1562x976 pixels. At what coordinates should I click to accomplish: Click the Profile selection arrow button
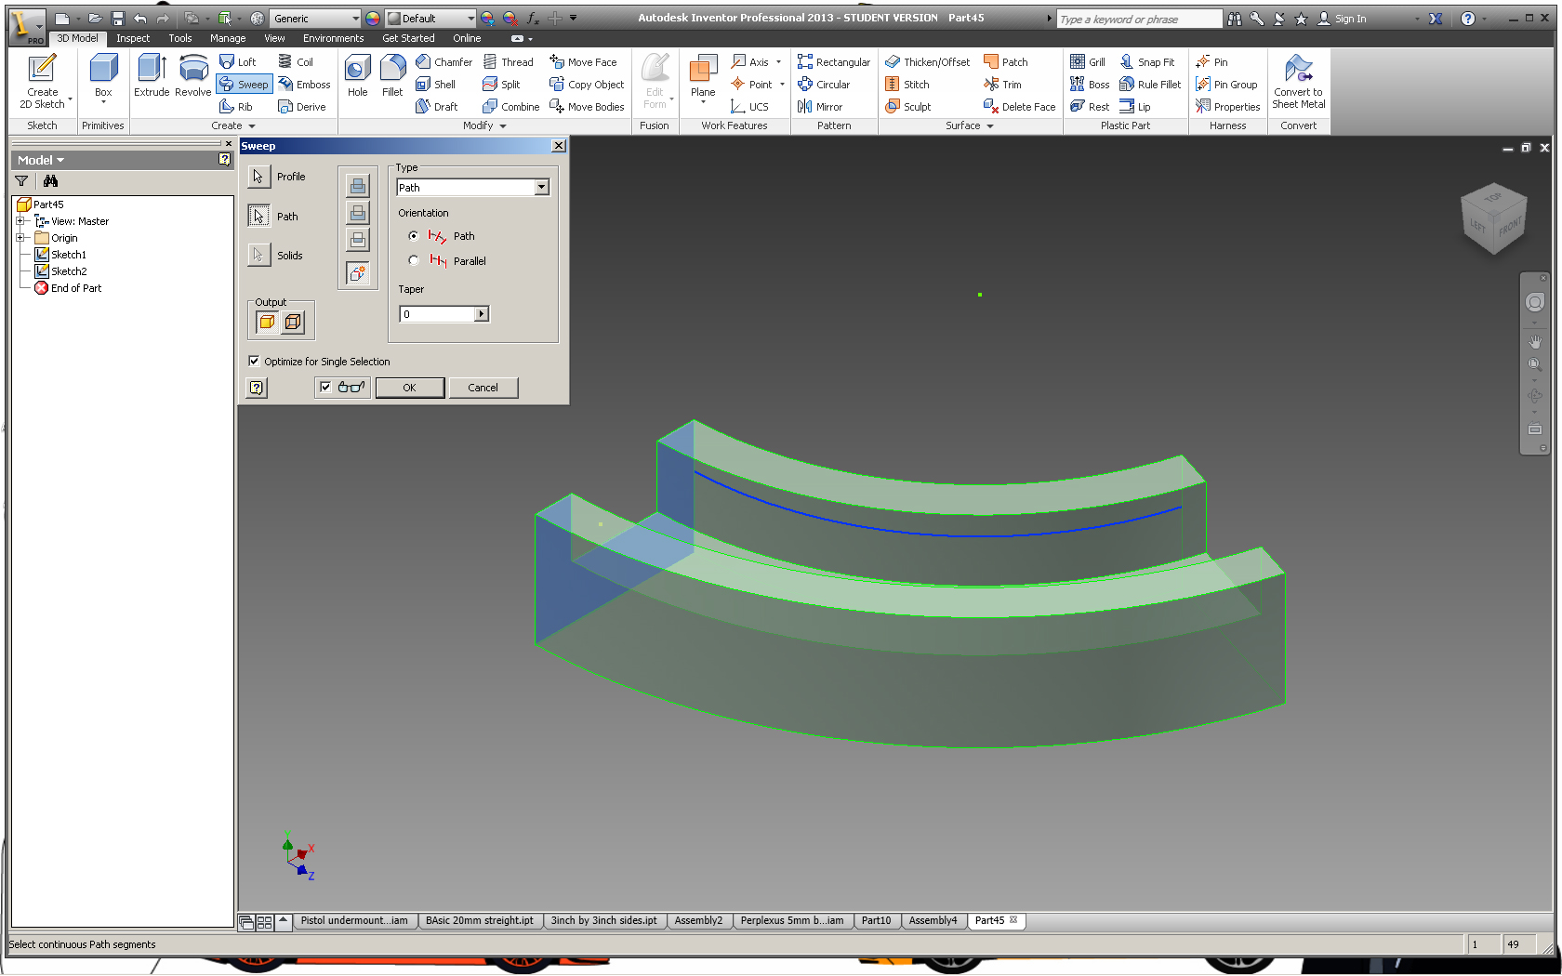tap(258, 177)
